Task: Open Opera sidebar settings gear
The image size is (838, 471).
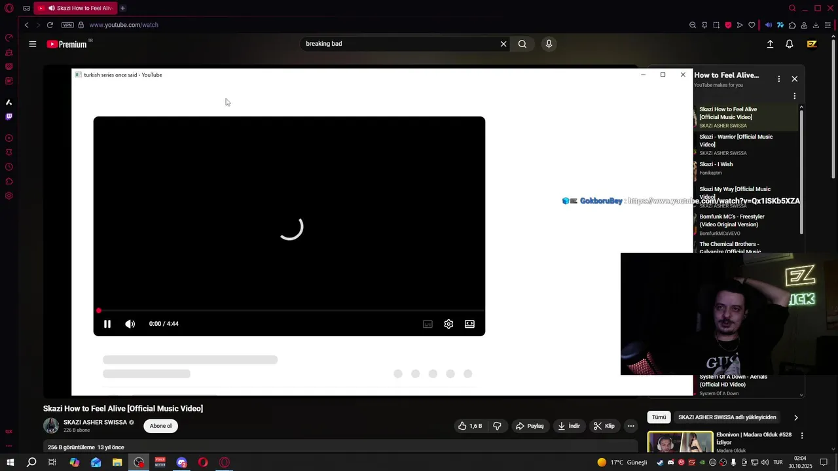Action: pyautogui.click(x=9, y=196)
